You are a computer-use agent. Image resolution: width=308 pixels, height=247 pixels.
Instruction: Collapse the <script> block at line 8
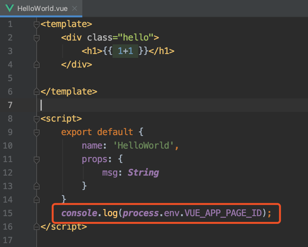pos(37,119)
